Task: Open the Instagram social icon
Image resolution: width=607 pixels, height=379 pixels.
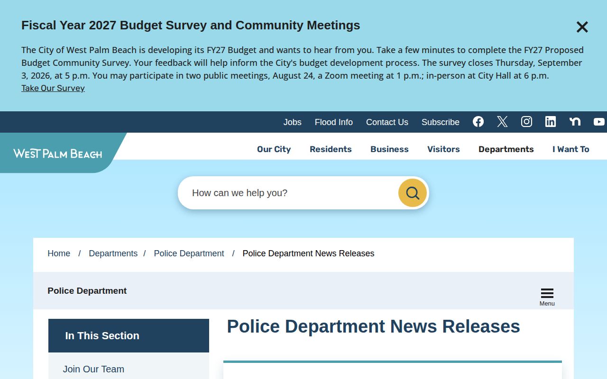Action: coord(526,122)
